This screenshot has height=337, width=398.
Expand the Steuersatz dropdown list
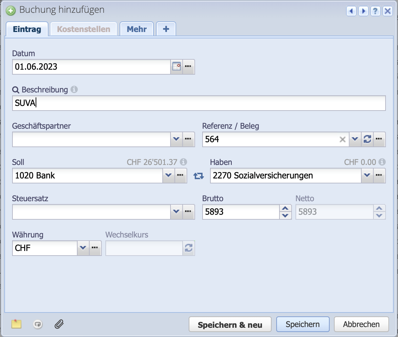pyautogui.click(x=176, y=212)
